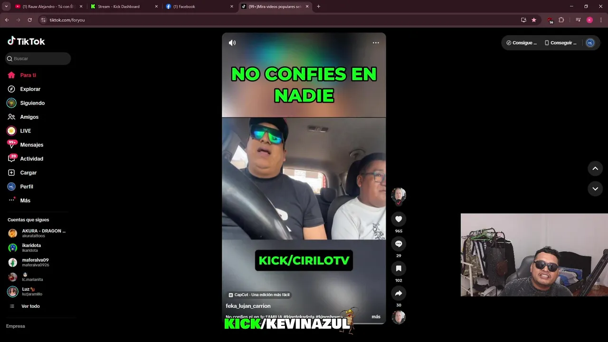The height and width of the screenshot is (342, 608).
Task: Open video comments bubble icon
Action: [x=399, y=244]
